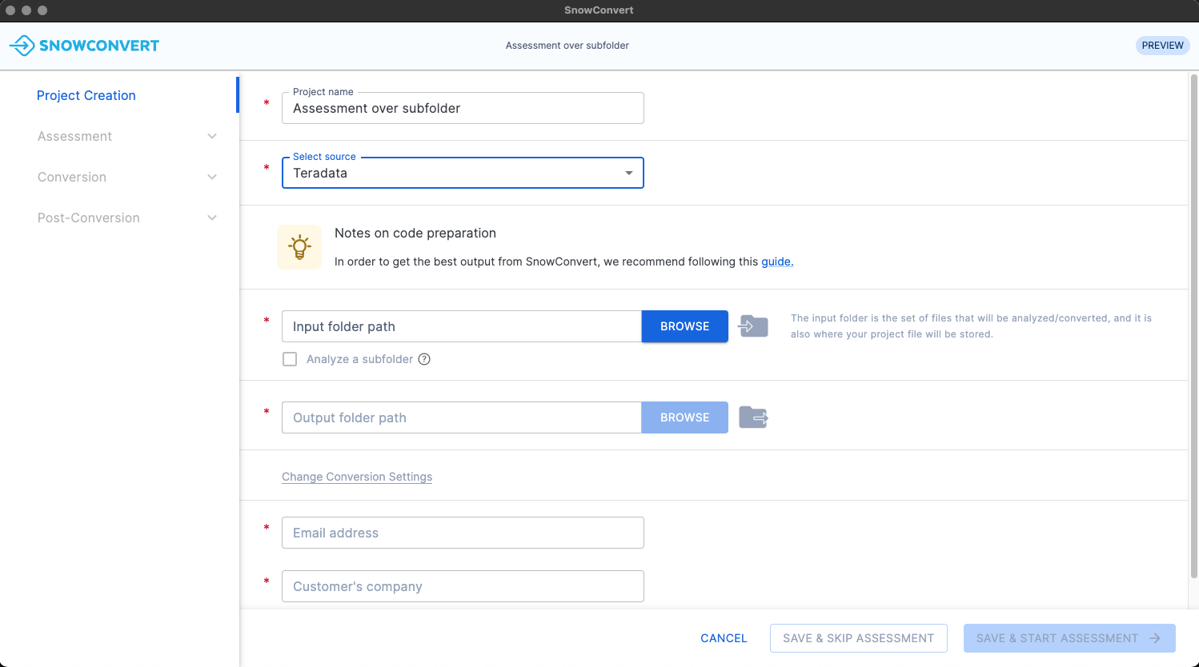Click the PREVIEW badge
The image size is (1199, 667).
(x=1162, y=46)
